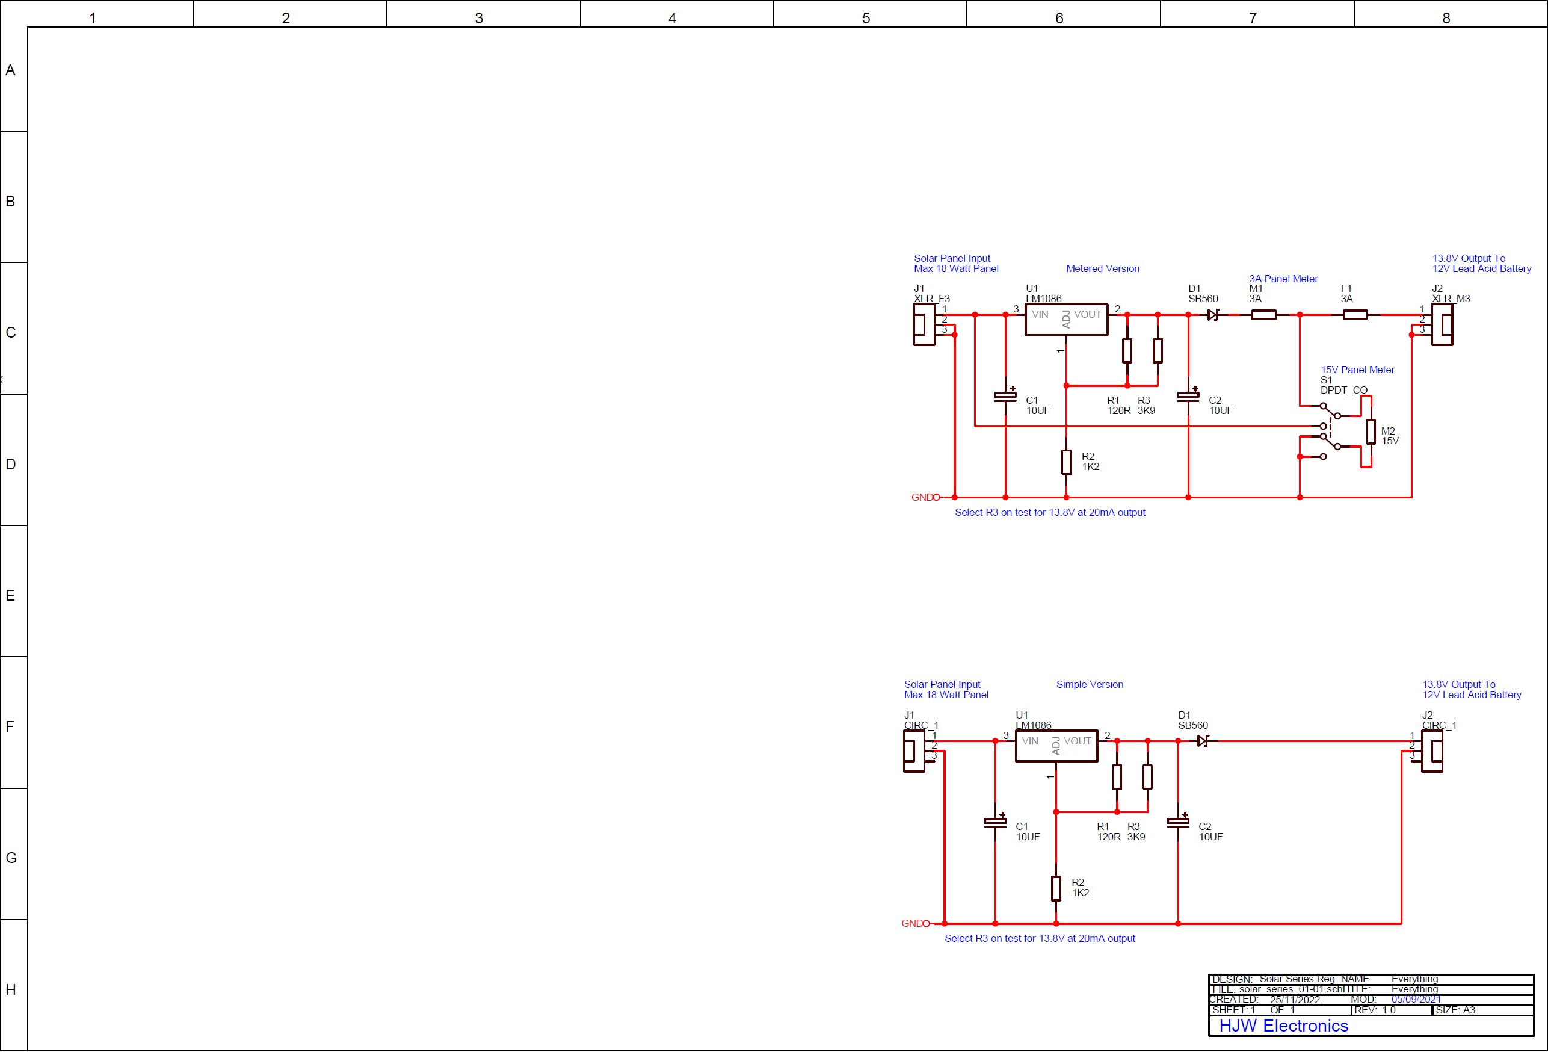Select the R2 1K2 resistor in Simple Version
The width and height of the screenshot is (1548, 1052).
coord(1056,888)
